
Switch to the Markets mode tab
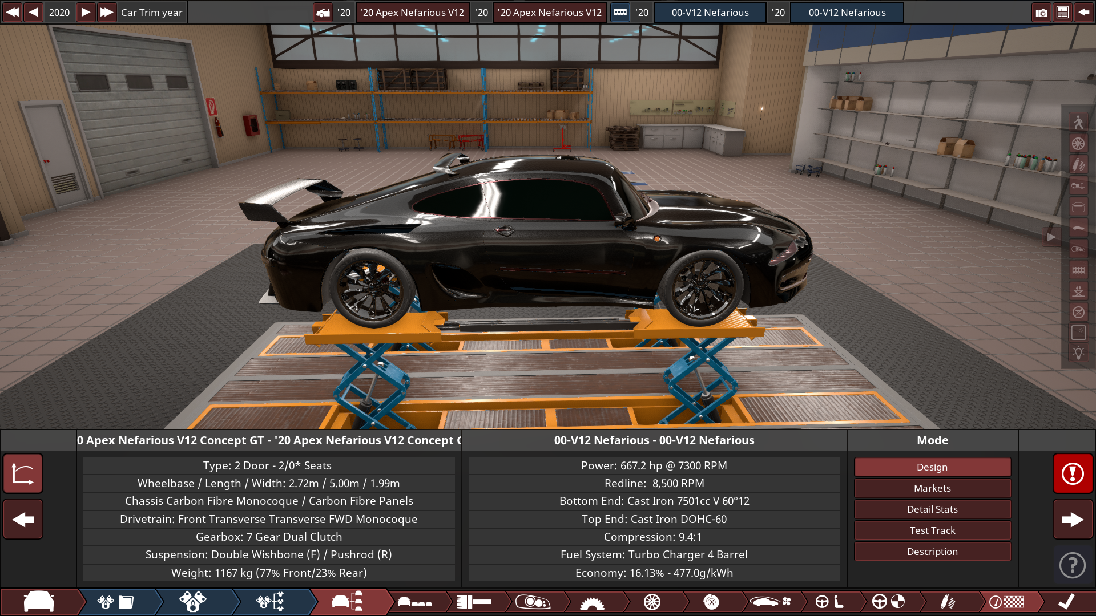932,488
